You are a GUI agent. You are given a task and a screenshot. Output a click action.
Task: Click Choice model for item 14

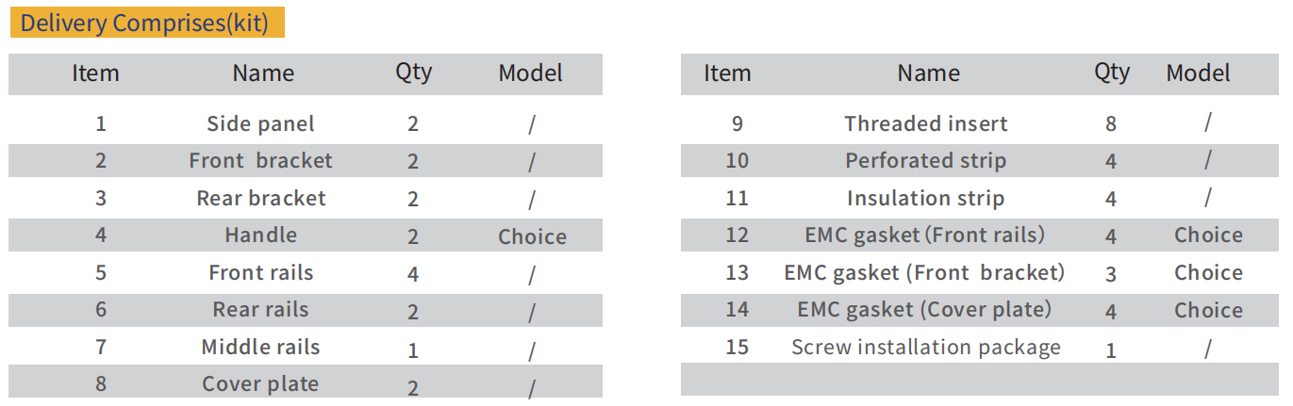[x=1208, y=310]
